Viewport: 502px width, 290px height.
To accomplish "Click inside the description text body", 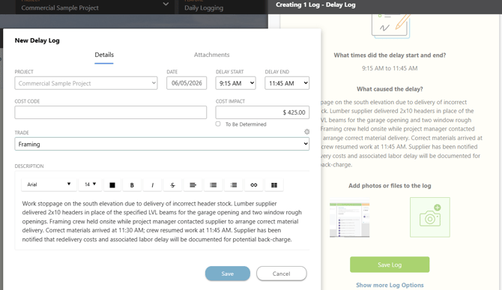I will click(x=162, y=222).
